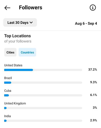Click the India percentage bar

click(43, 121)
